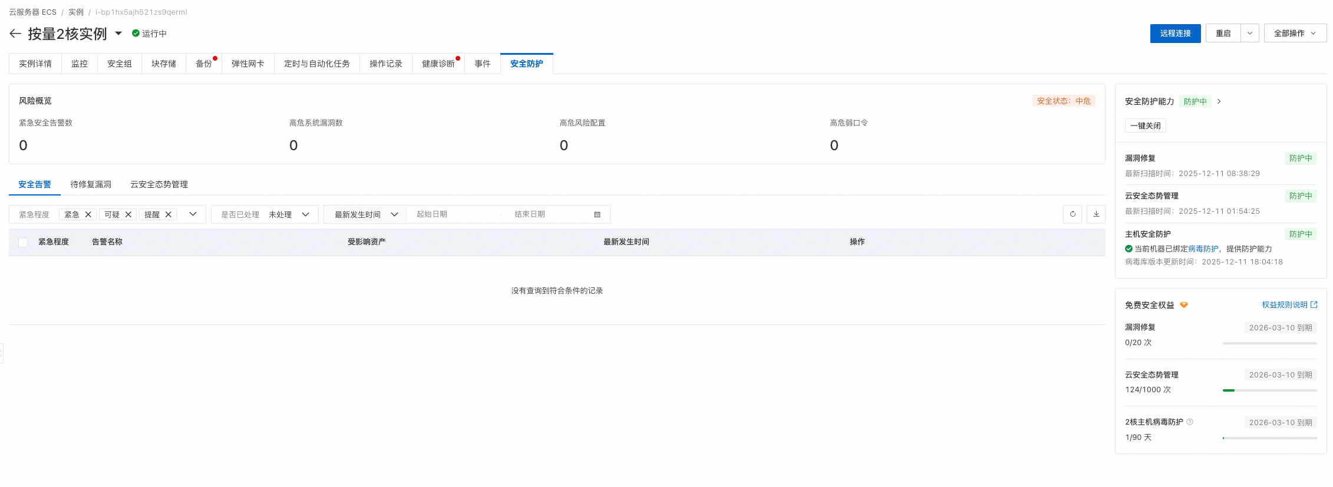Open the 块存储 tab
The width and height of the screenshot is (1333, 487).
click(x=164, y=64)
